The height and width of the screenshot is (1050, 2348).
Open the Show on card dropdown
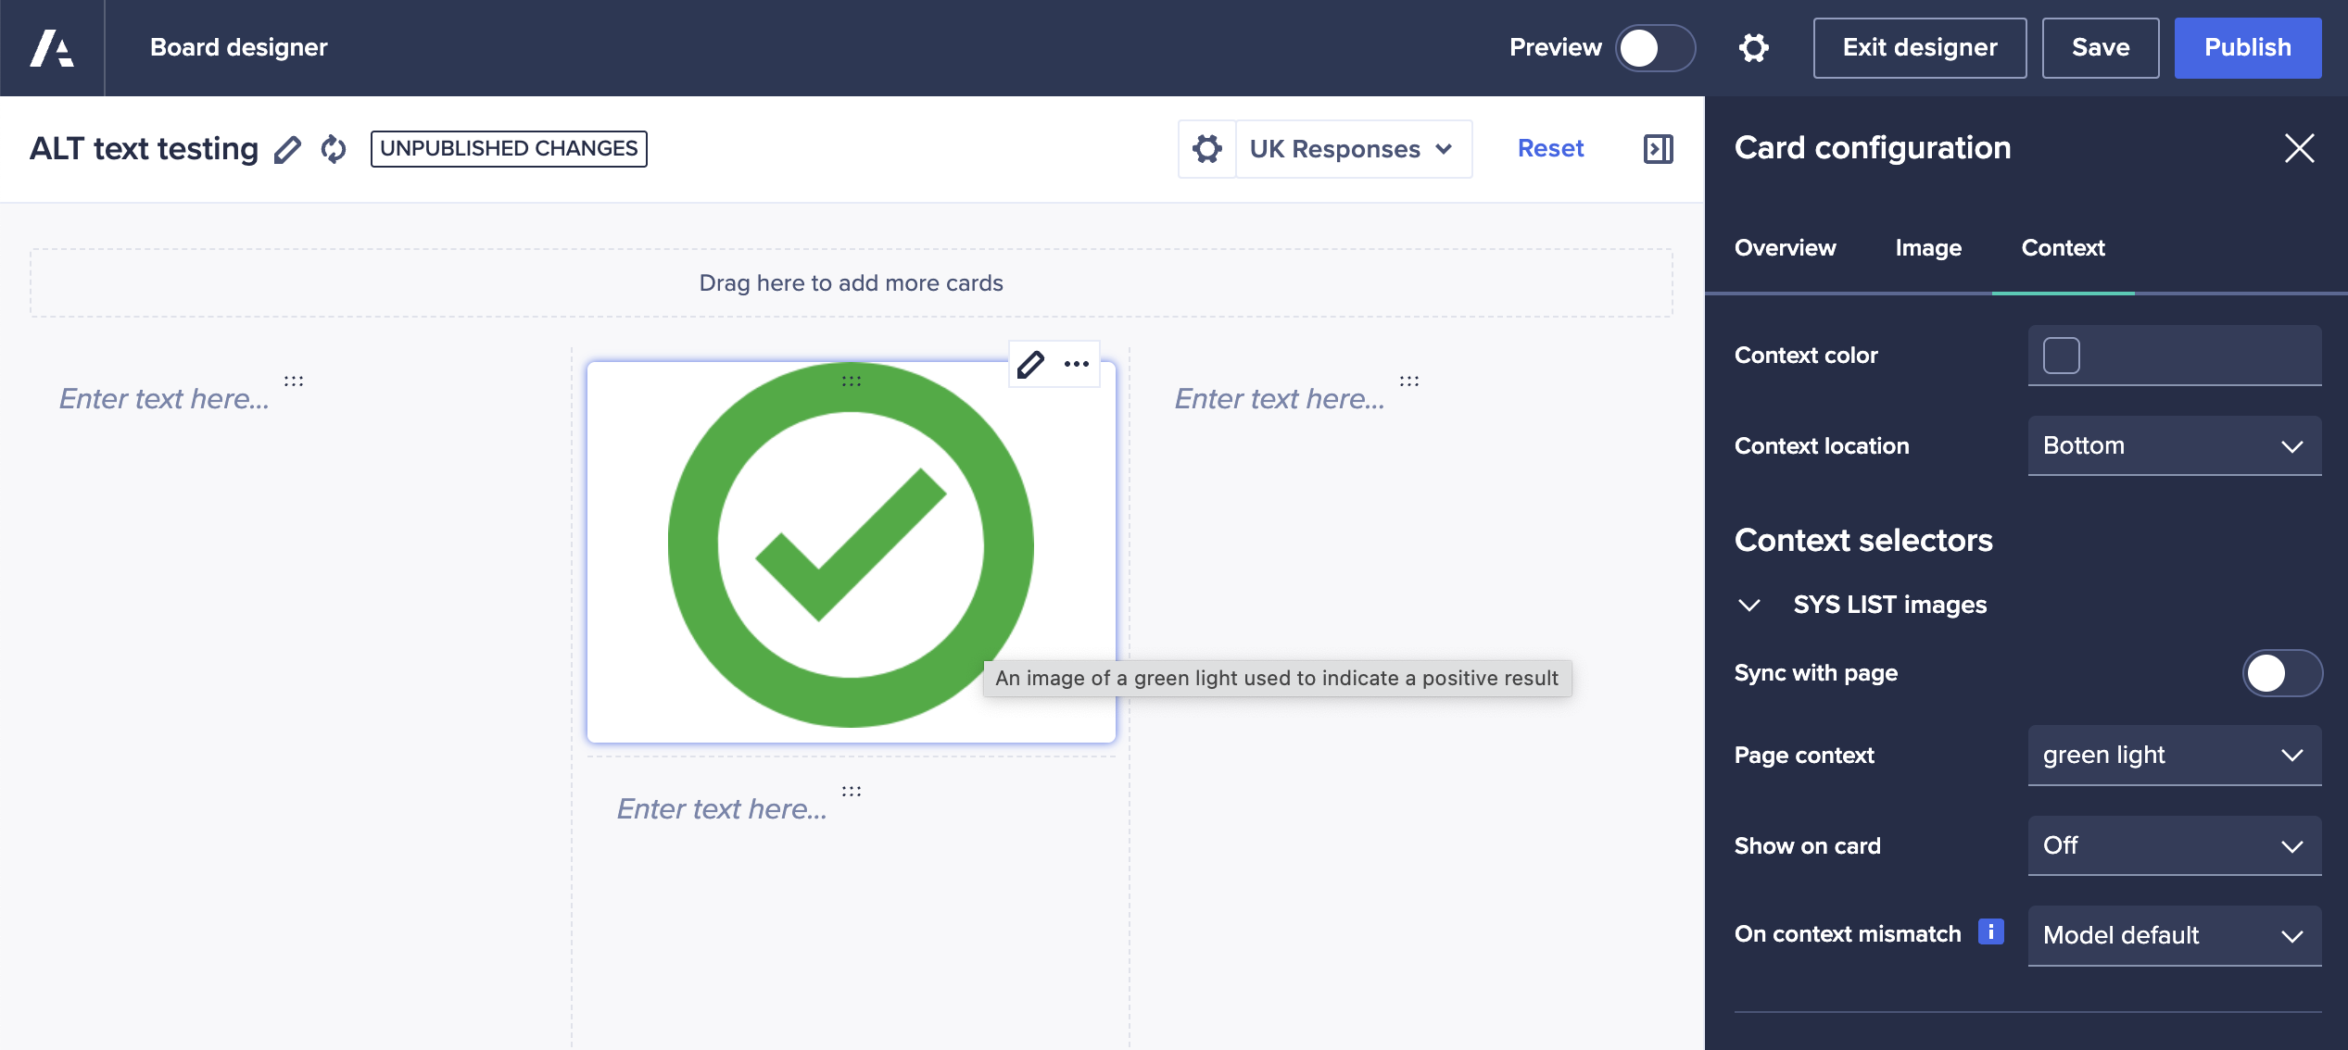(x=2174, y=846)
